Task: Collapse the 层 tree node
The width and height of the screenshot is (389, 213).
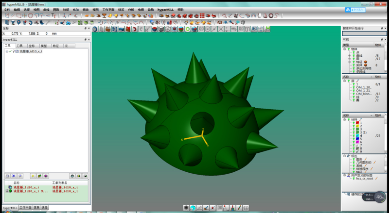Action: point(345,81)
